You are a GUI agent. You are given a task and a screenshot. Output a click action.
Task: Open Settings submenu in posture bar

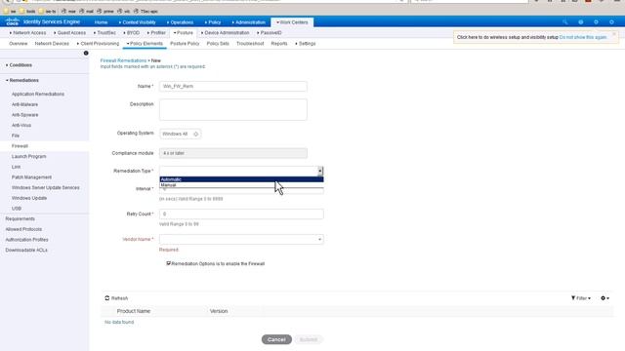tap(306, 43)
